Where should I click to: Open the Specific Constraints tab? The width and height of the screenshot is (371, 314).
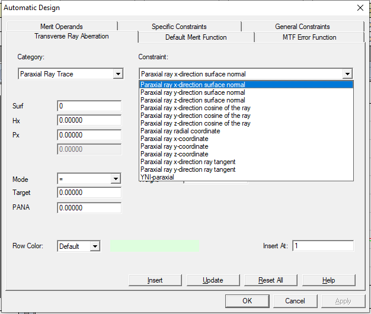[179, 27]
